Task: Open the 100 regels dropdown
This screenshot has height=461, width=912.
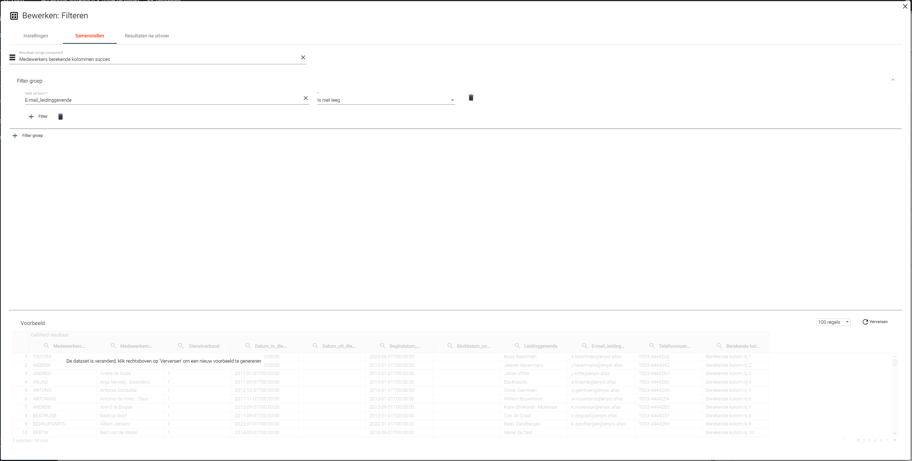Action: pyautogui.click(x=833, y=322)
